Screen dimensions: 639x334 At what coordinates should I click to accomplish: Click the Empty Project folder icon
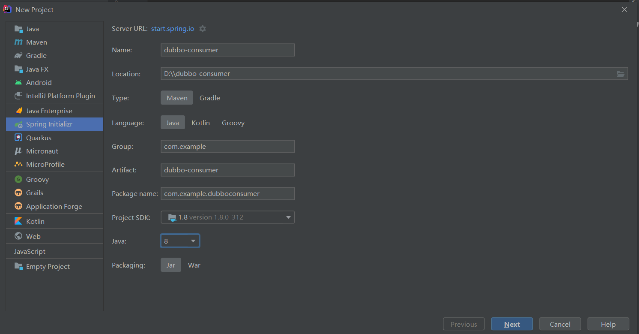[18, 266]
